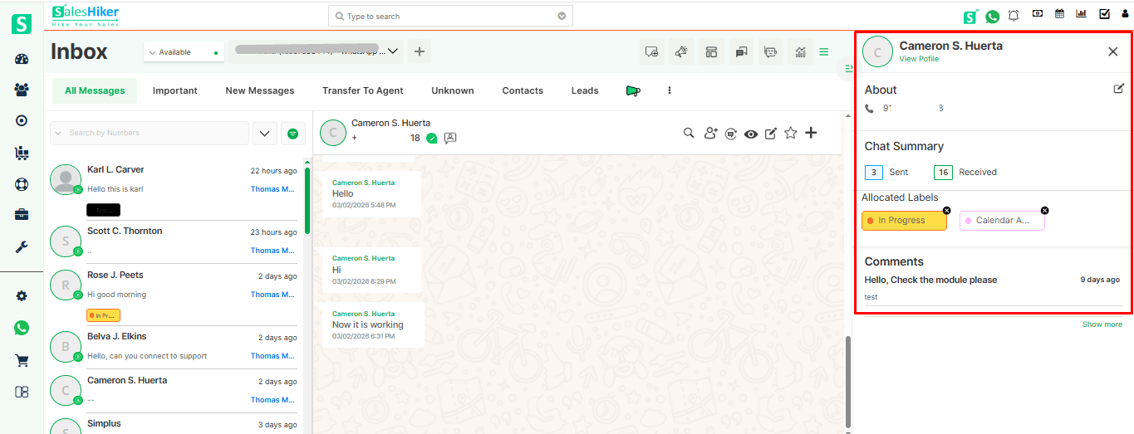Viewport: 1134px width, 434px height.
Task: Edit chat using pencil icon in header
Action: [771, 133]
